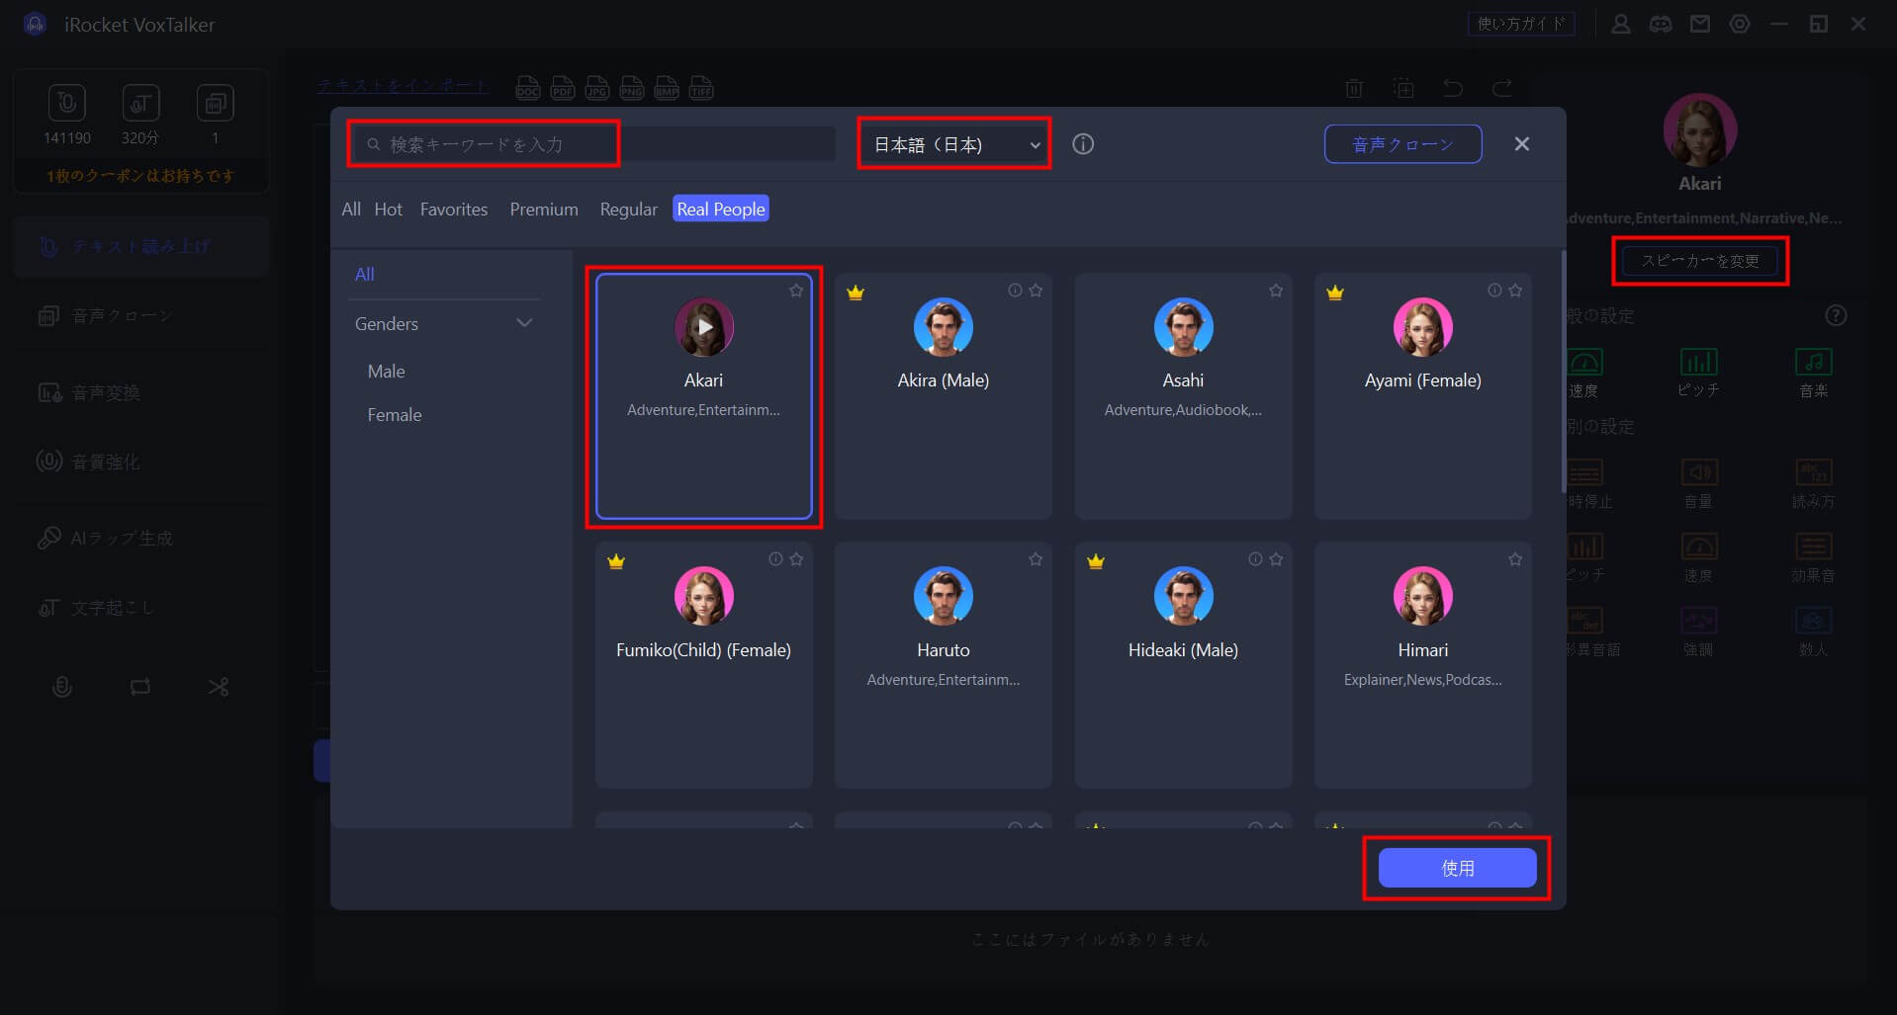Import a BMP file icon
The width and height of the screenshot is (1897, 1015).
coord(667,88)
